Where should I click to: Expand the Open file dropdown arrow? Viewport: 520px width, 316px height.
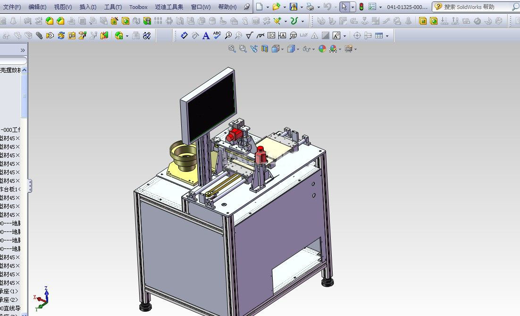[x=285, y=7]
